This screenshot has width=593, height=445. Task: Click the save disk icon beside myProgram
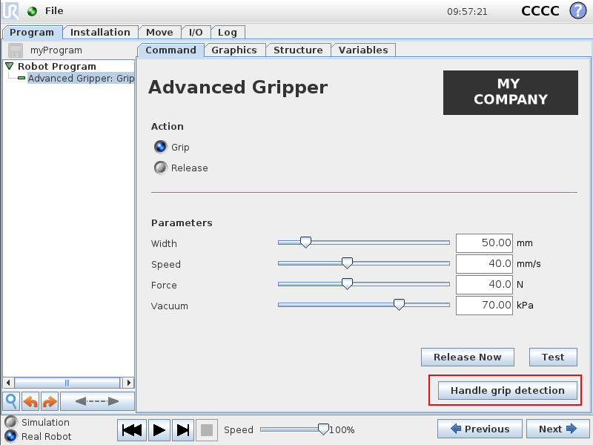[x=16, y=50]
